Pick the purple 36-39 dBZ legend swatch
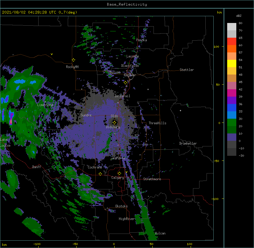Screen dimensions: 254x248 coord(232,100)
